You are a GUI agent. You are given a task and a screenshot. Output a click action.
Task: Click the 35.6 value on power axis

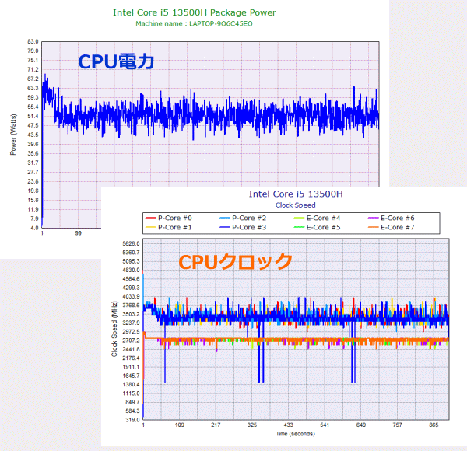pos(33,153)
